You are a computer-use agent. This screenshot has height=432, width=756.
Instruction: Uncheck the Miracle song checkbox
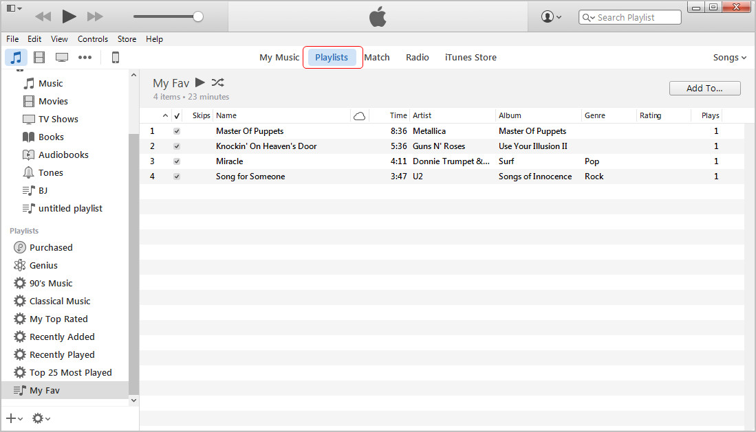click(x=177, y=161)
